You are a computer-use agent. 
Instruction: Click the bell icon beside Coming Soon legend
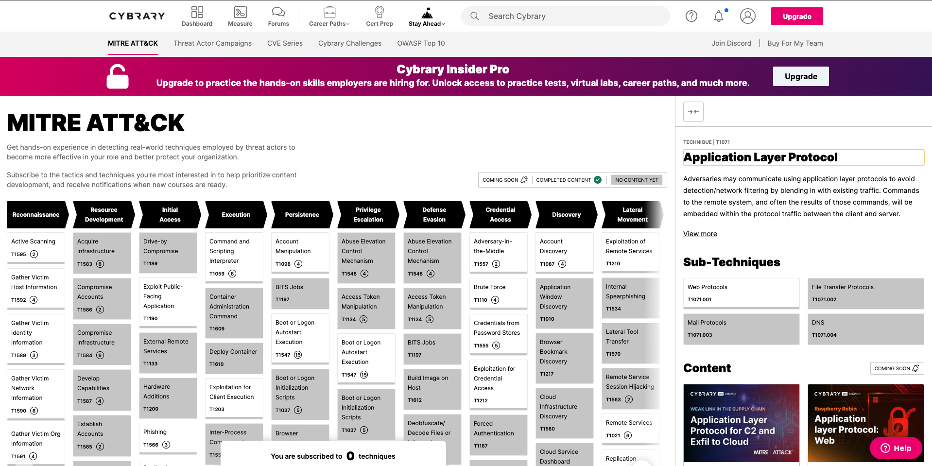[x=524, y=180]
